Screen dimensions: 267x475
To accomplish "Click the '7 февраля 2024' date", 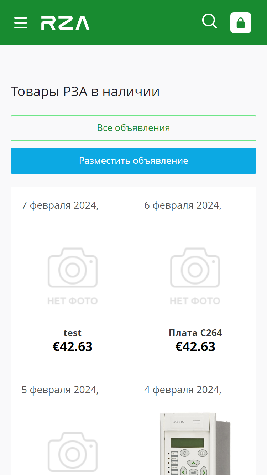I will point(59,205).
